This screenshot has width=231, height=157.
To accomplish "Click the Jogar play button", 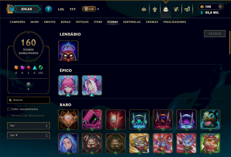I will (27, 9).
